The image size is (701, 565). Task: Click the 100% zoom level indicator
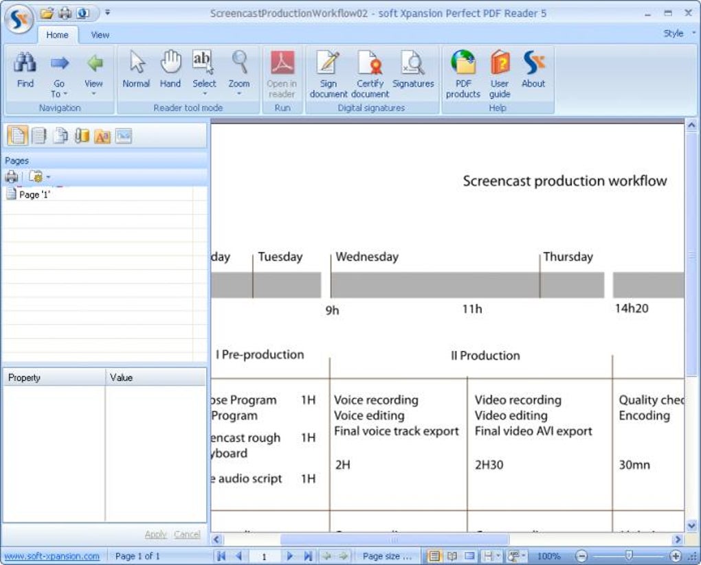548,556
